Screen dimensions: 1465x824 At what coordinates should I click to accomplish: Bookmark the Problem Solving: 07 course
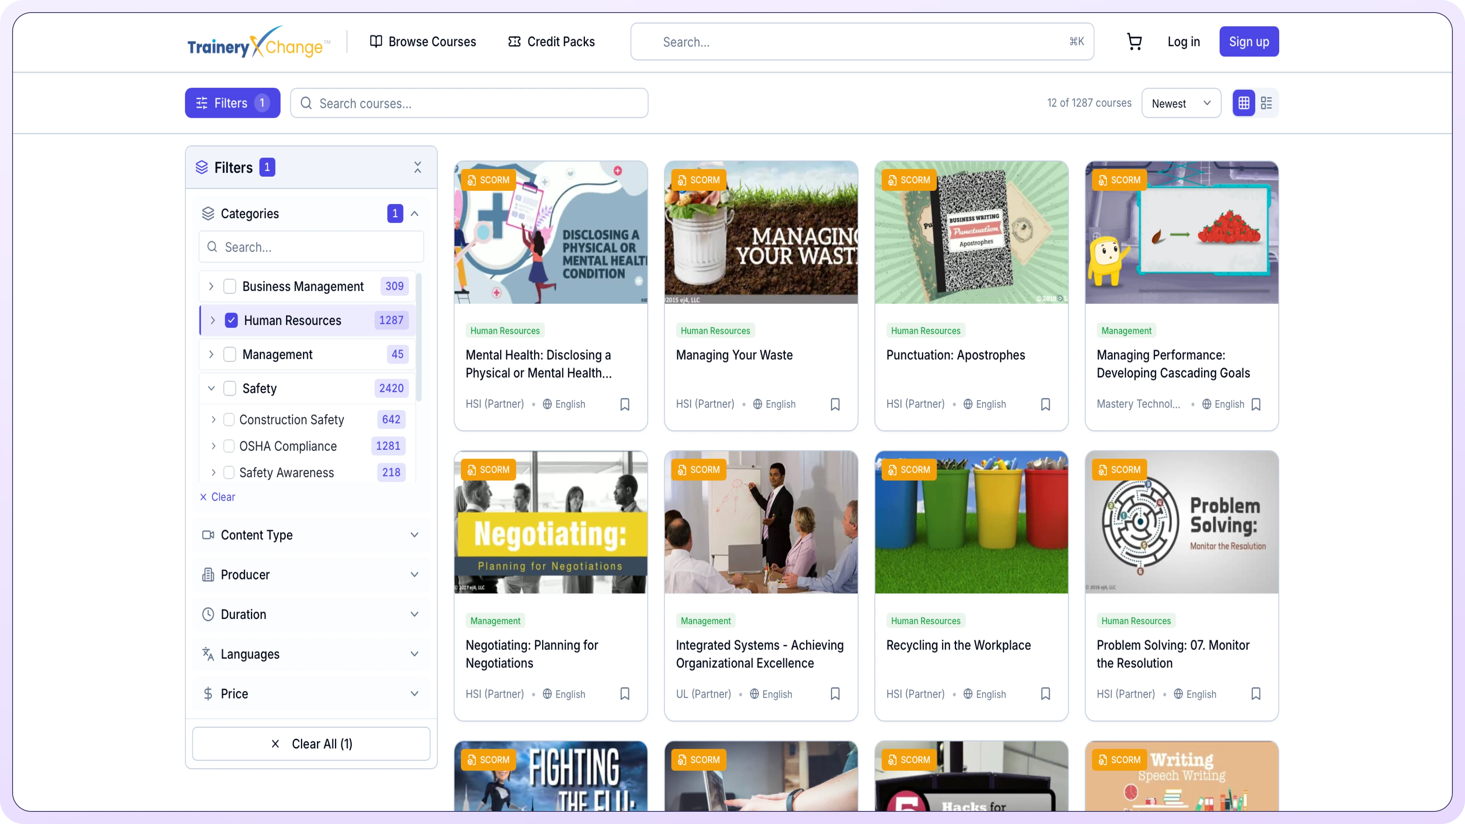tap(1256, 694)
